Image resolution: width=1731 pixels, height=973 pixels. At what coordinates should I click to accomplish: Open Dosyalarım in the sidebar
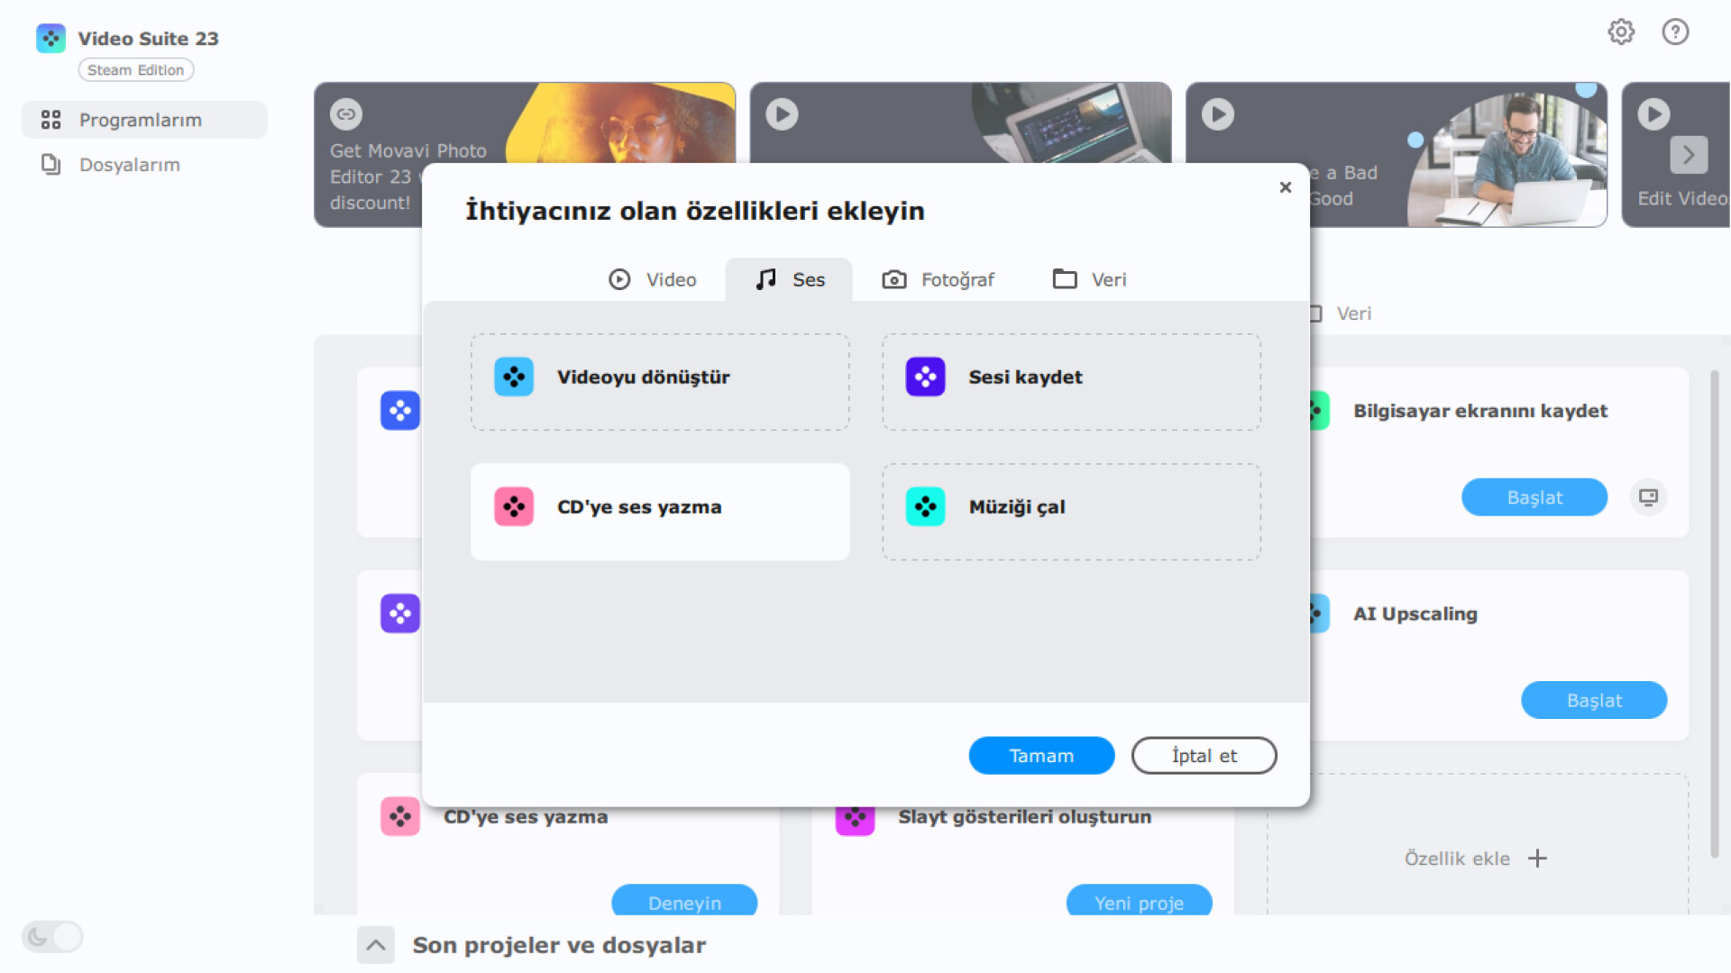[129, 165]
